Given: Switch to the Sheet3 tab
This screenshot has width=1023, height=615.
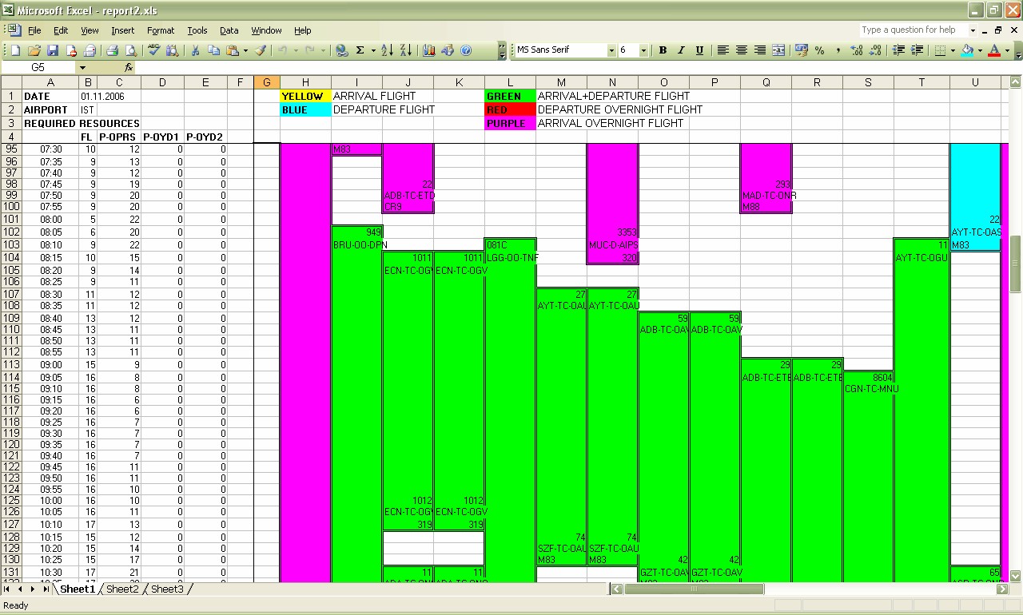Looking at the screenshot, I should click(167, 589).
